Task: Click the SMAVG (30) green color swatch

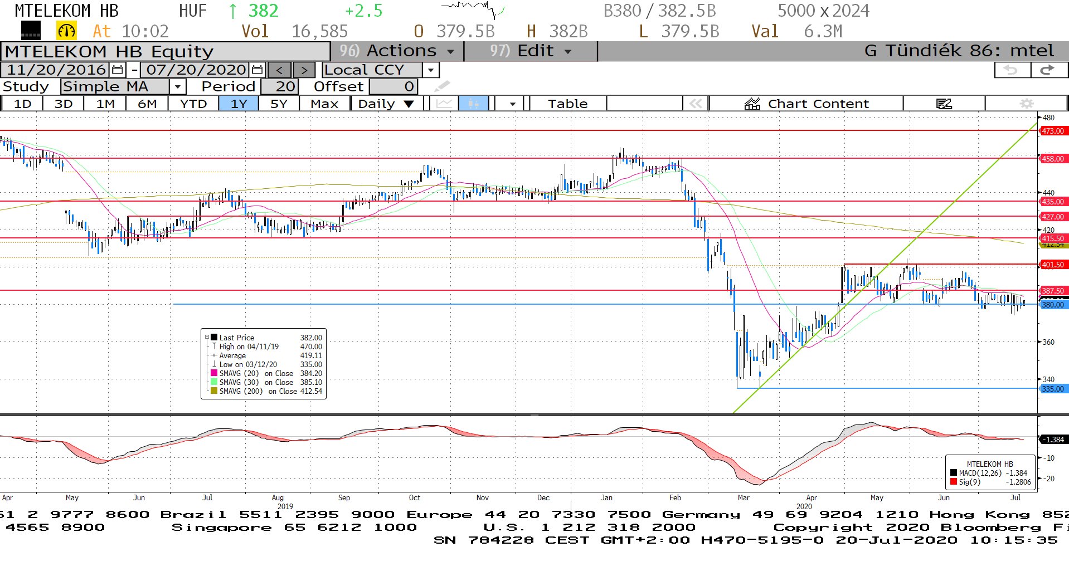Action: pos(214,382)
